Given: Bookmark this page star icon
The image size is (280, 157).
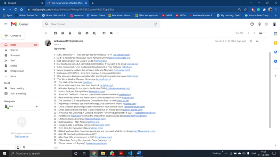Looking at the screenshot, I should coord(245,9).
